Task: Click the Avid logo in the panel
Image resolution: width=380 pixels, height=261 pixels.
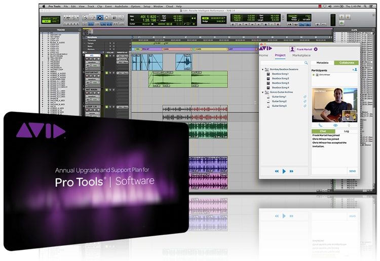Action: tap(265, 48)
